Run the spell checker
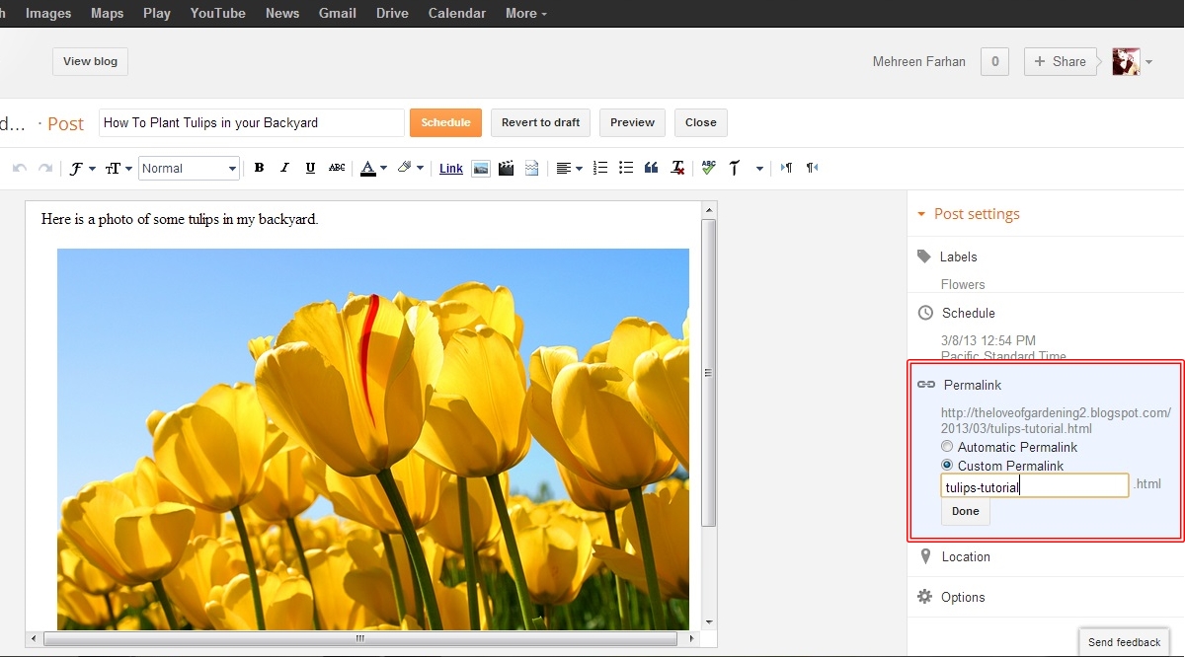 [708, 168]
